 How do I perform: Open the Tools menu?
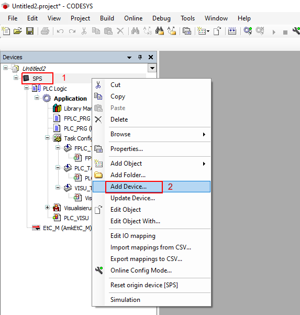pos(187,18)
